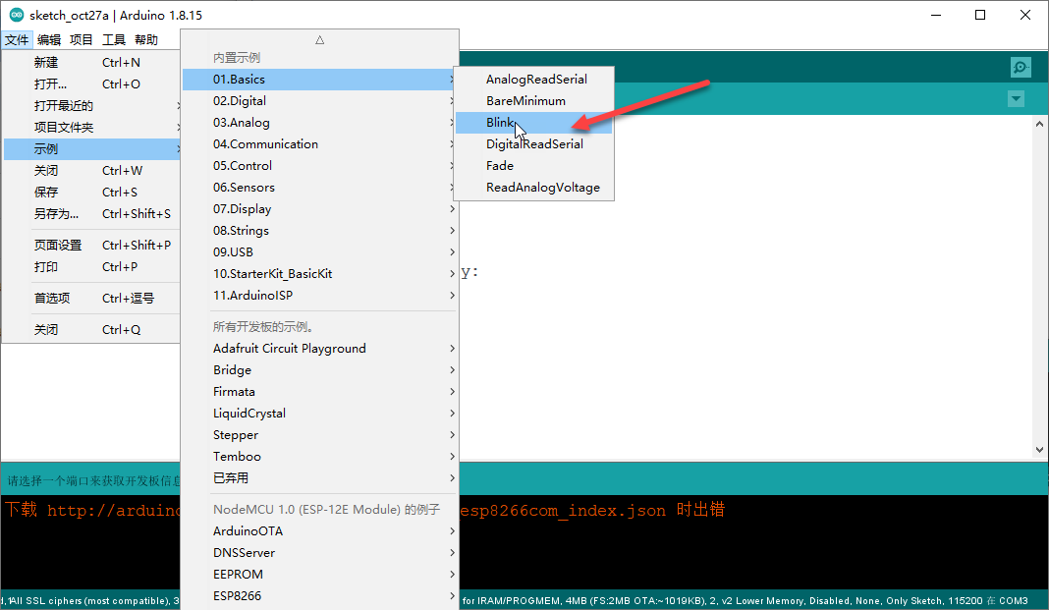The height and width of the screenshot is (610, 1049).
Task: Choose 关闭 with Ctrl+Q to quit
Action: click(x=92, y=329)
